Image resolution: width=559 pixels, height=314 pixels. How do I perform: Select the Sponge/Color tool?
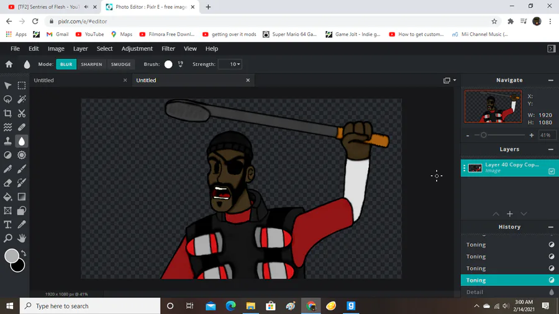pos(22,155)
